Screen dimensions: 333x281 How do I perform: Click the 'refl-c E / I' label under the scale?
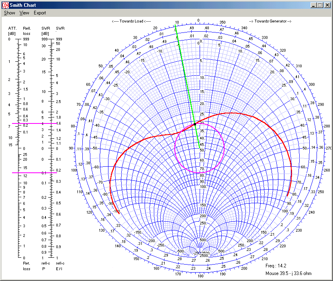click(60, 266)
